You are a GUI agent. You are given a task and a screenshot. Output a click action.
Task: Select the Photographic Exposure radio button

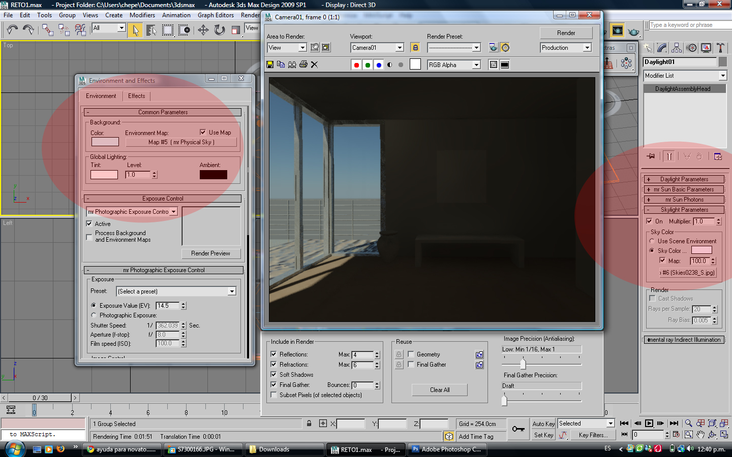tap(94, 315)
